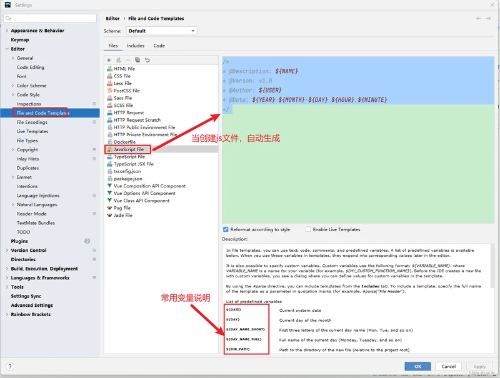
Task: Select the Dockerfile template
Action: click(x=124, y=142)
